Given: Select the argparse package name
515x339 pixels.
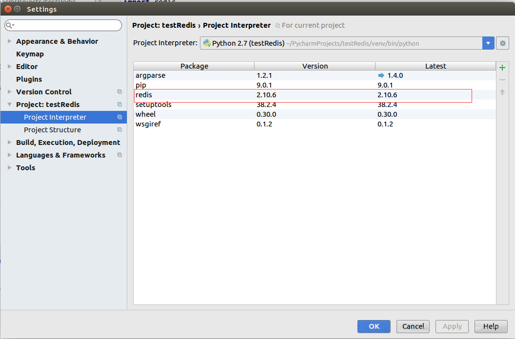Looking at the screenshot, I should click(150, 75).
